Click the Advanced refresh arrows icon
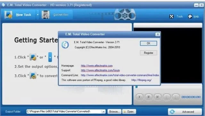 click(x=172, y=112)
